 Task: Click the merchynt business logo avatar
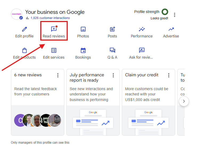point(17,14)
